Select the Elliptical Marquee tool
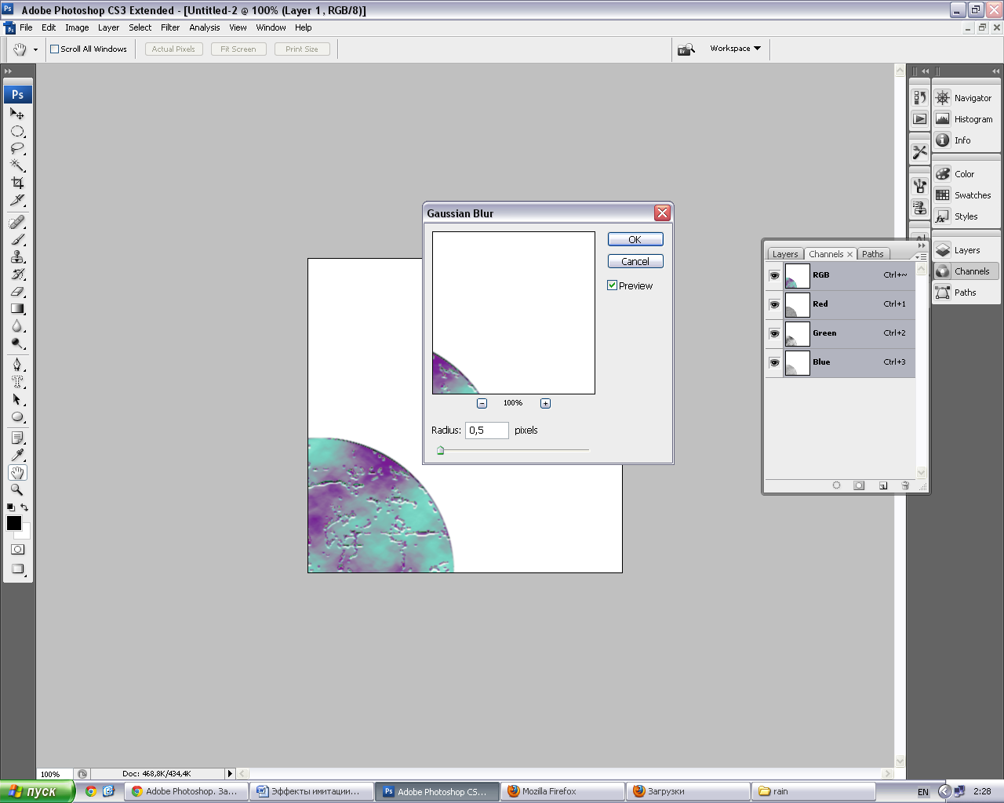The image size is (1004, 803). point(17,131)
